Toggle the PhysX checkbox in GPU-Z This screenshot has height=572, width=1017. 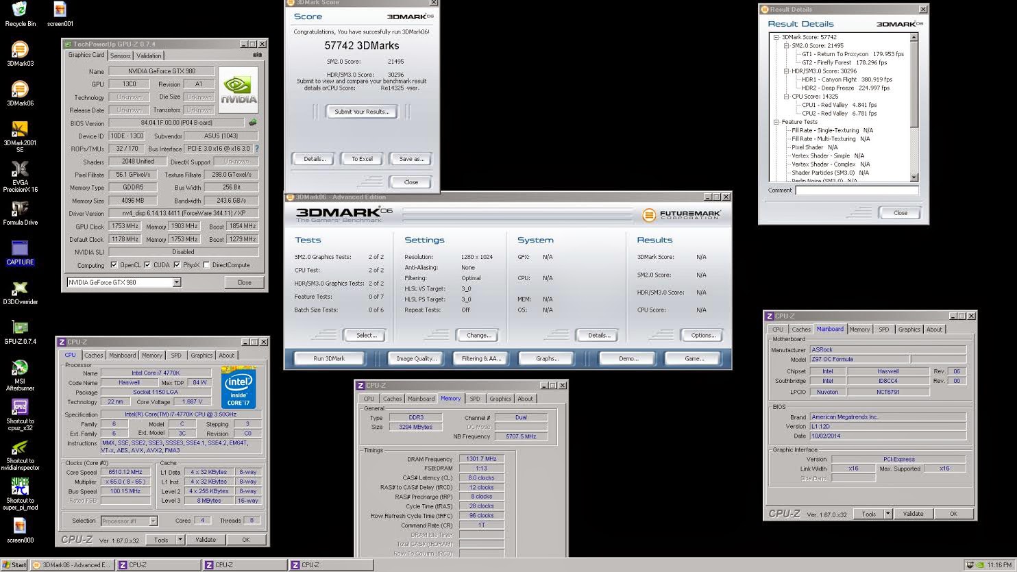coord(177,264)
